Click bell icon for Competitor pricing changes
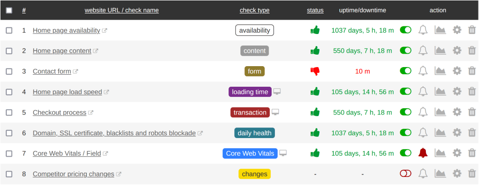The height and width of the screenshot is (185, 479). point(423,173)
